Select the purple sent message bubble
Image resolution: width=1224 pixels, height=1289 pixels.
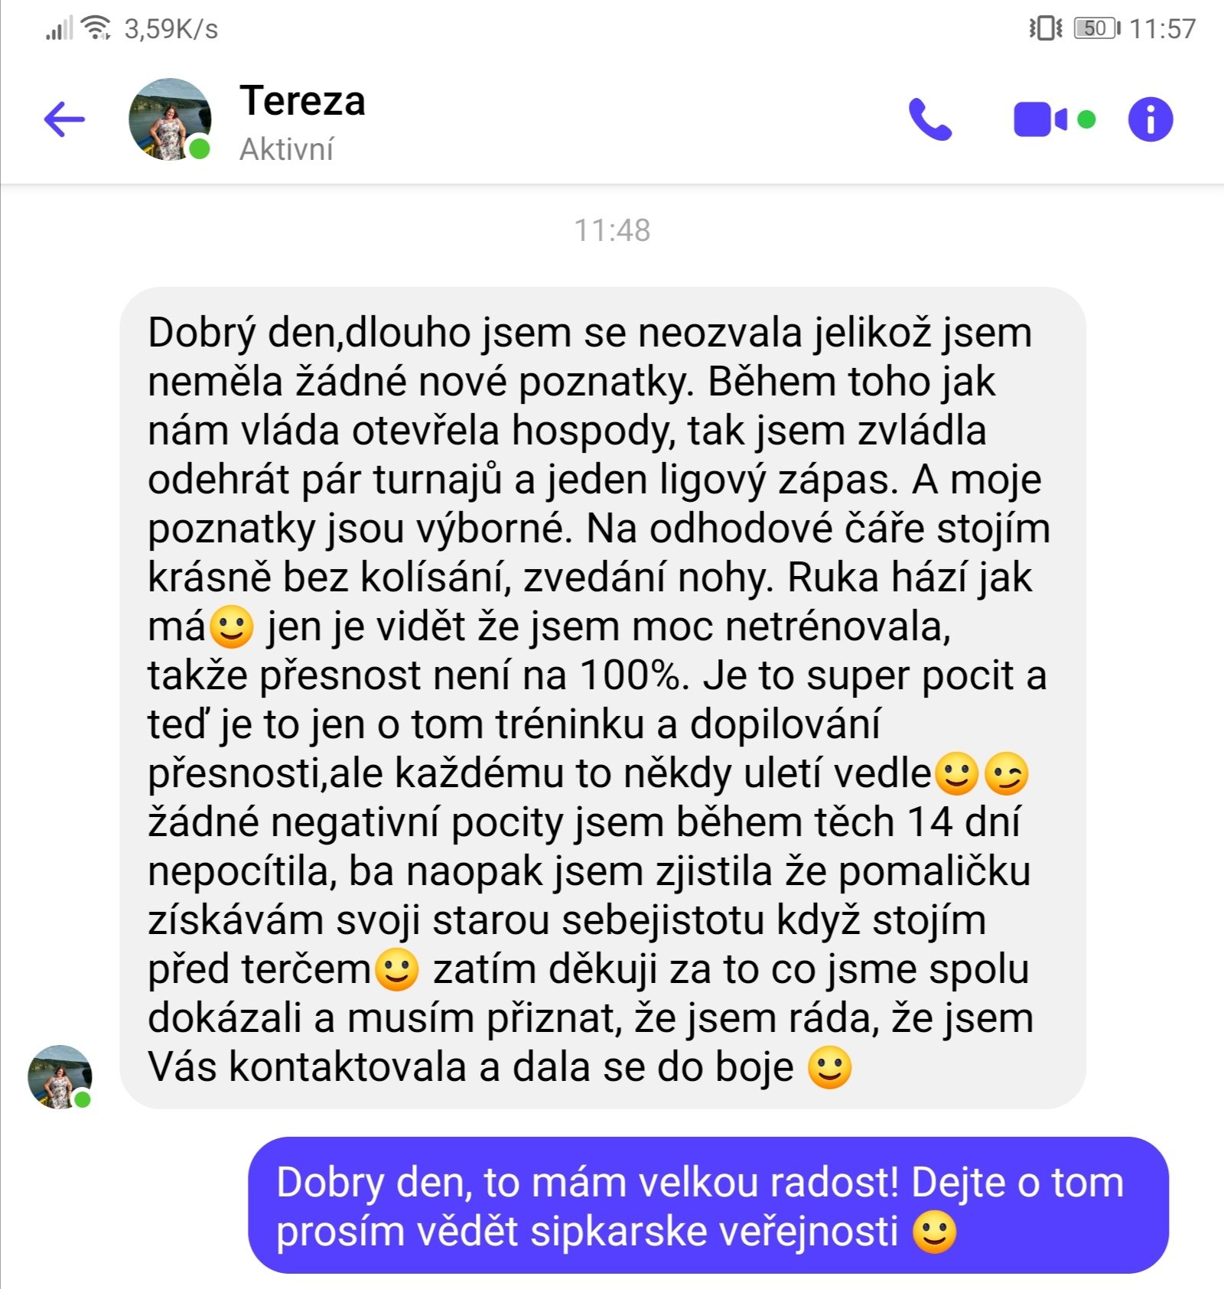click(708, 1205)
